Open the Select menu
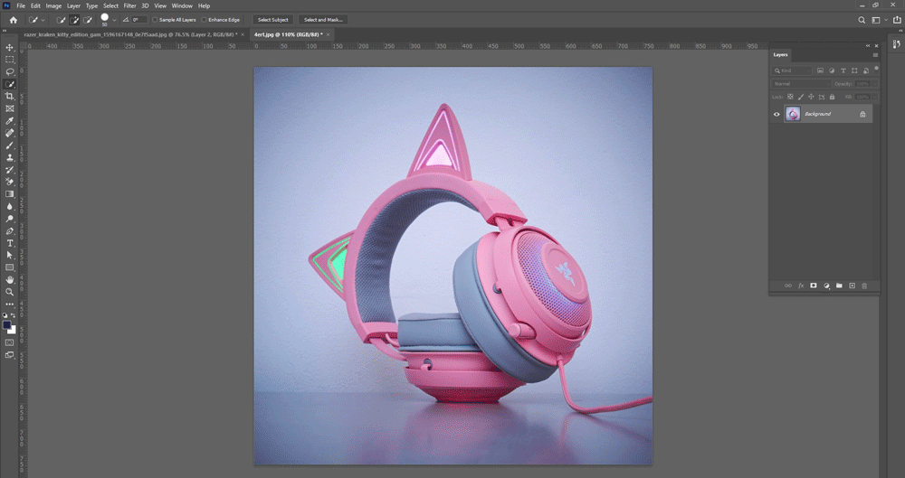This screenshot has width=905, height=478. point(110,5)
